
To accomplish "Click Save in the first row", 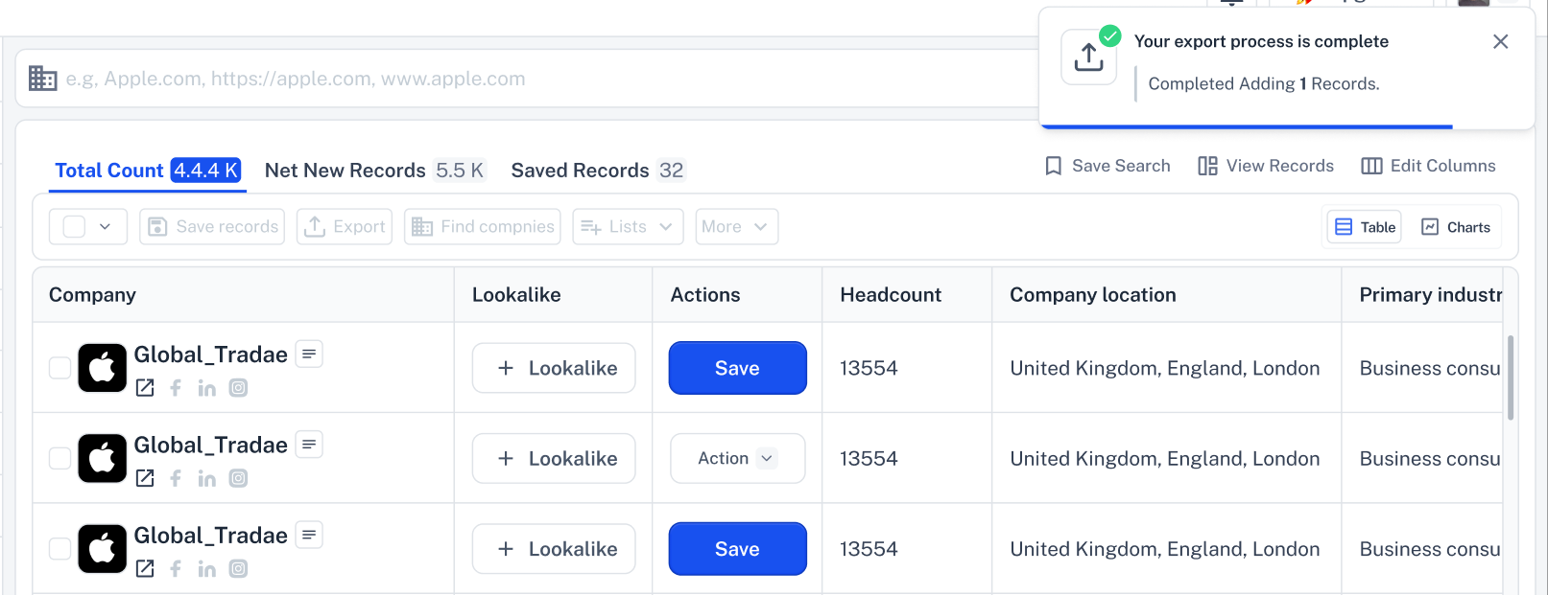I will tap(737, 368).
